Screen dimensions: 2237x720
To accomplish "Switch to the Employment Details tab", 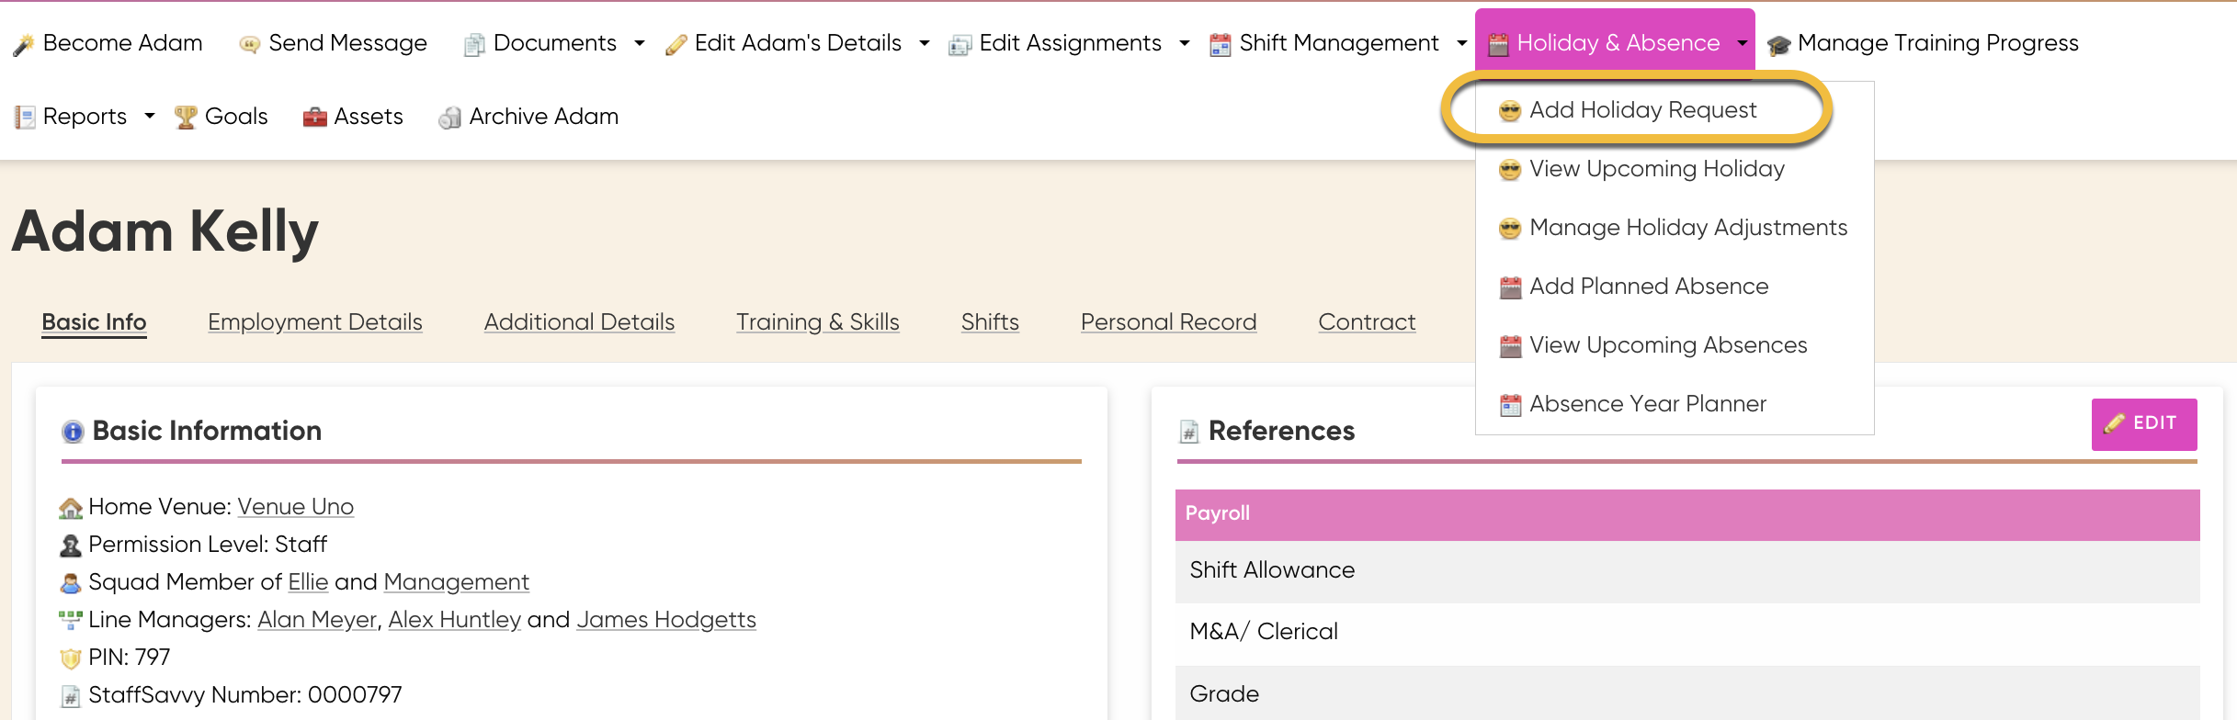I will coord(315,322).
